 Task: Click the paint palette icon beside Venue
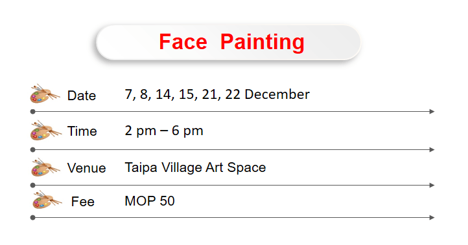[x=45, y=167]
